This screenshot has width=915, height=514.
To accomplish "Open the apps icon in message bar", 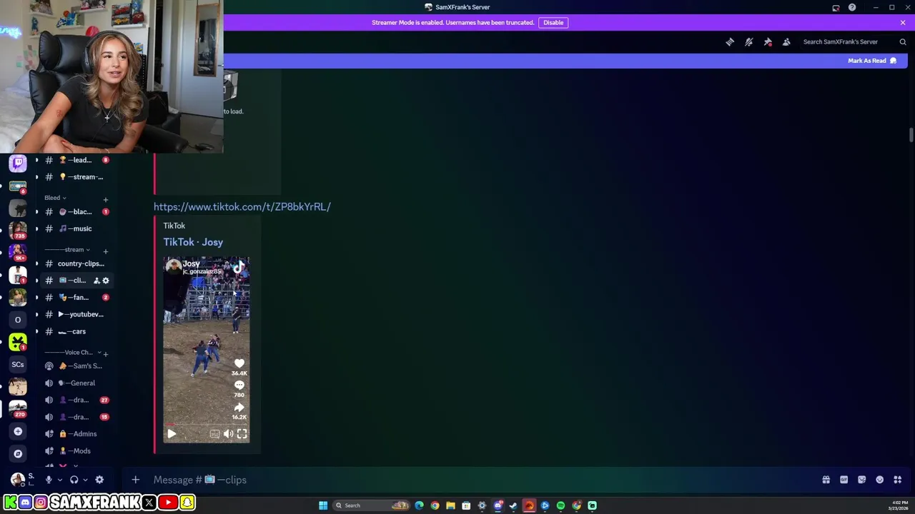I will [x=897, y=480].
